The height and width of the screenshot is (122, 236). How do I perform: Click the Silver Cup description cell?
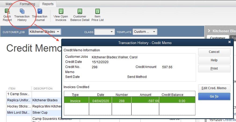pos(47,113)
